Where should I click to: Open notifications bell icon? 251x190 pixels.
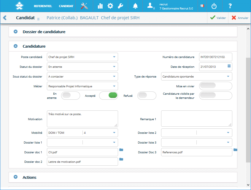[x=135, y=6]
